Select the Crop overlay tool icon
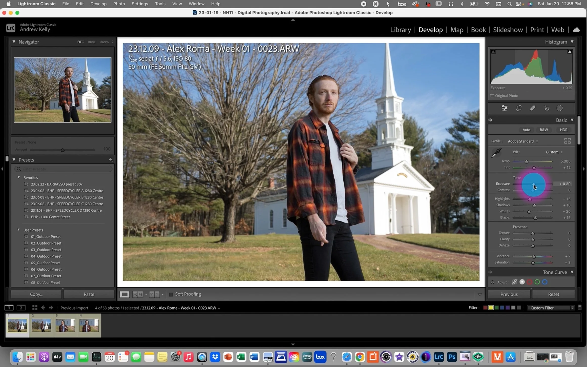 coord(519,108)
